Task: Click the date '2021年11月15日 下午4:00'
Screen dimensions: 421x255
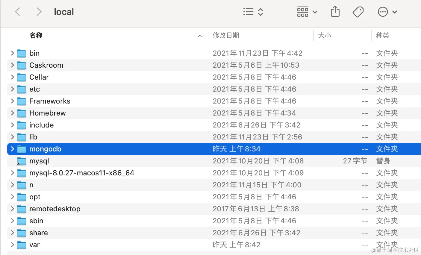Action: [x=257, y=185]
